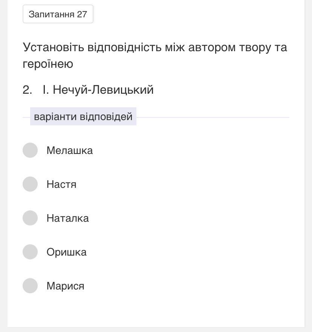
Task: Click the Оришка option text
Action: (x=67, y=252)
